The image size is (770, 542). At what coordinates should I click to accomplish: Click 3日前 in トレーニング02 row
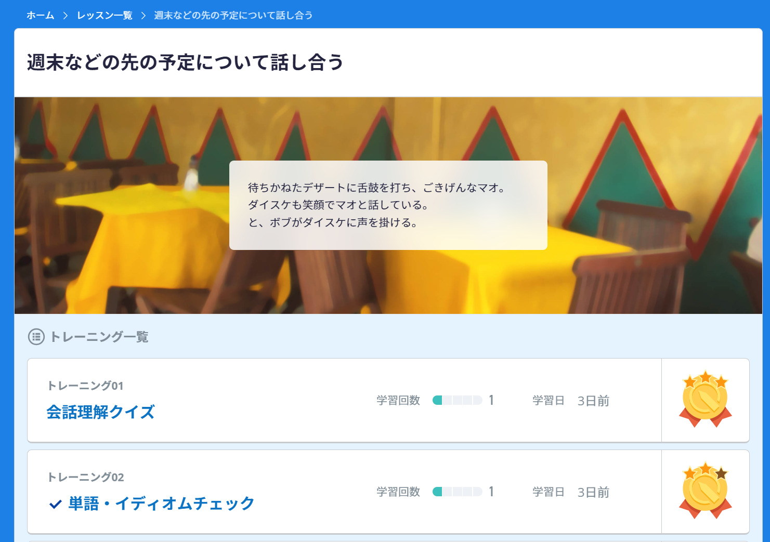(x=593, y=492)
